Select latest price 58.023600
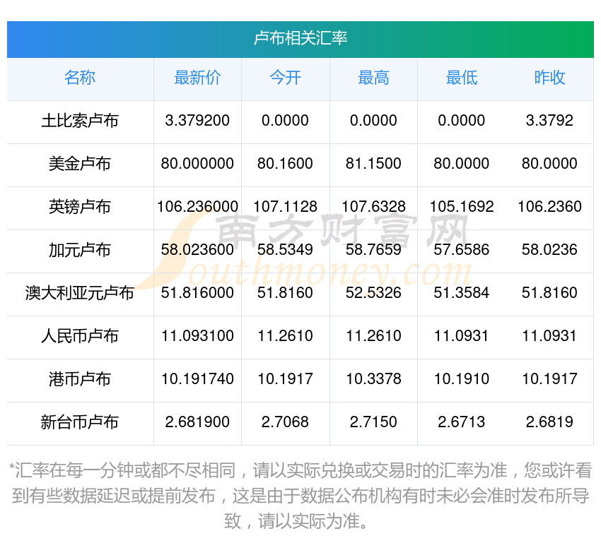This screenshot has width=601, height=543. click(x=197, y=250)
